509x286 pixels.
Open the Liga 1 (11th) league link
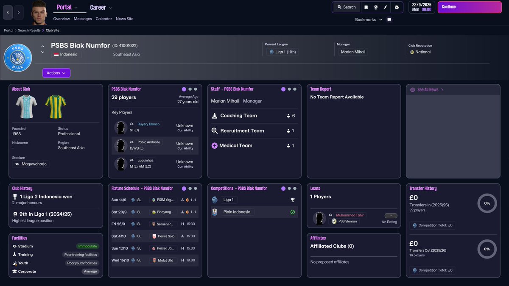click(x=282, y=52)
